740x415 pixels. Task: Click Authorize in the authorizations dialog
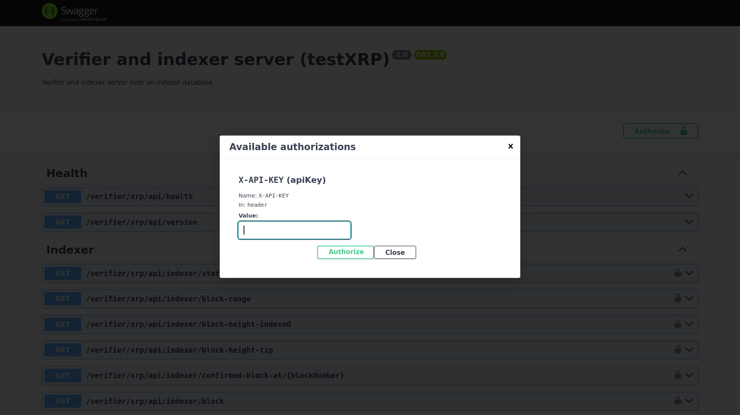[x=345, y=252]
